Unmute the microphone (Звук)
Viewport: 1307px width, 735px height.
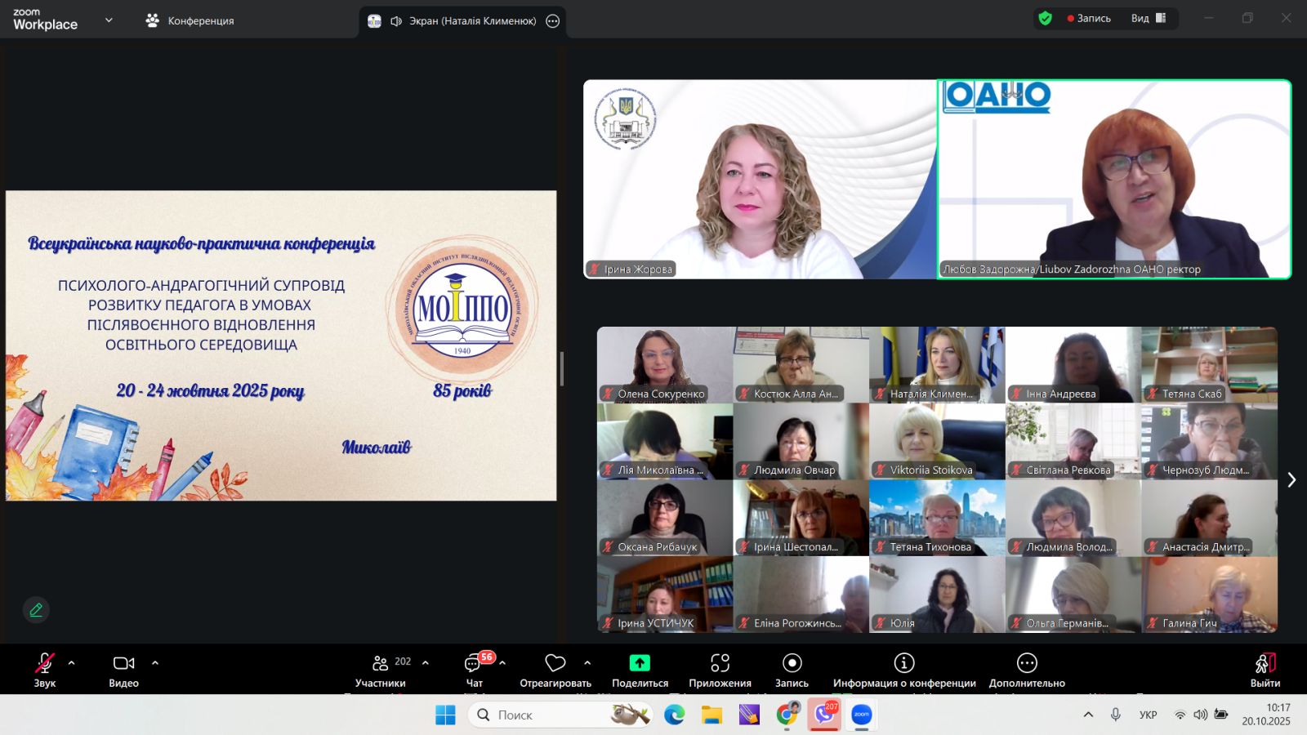[45, 663]
